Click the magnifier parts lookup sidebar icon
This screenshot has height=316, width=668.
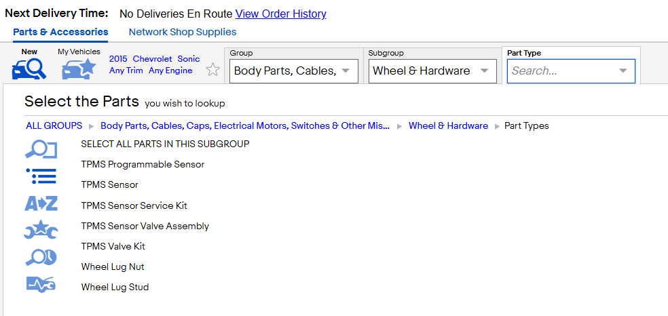41,149
